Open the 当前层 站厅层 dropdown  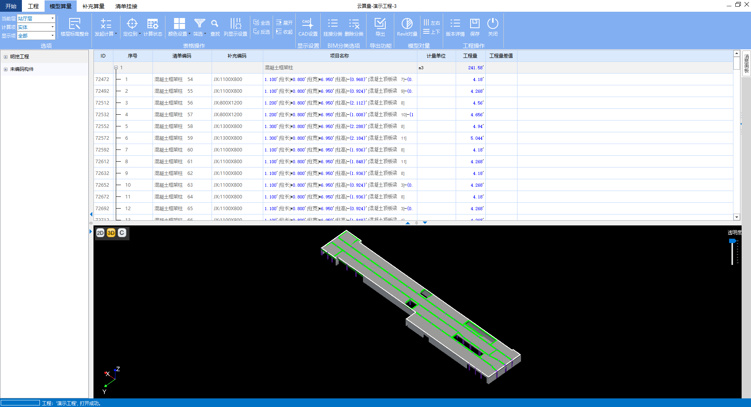click(x=52, y=18)
